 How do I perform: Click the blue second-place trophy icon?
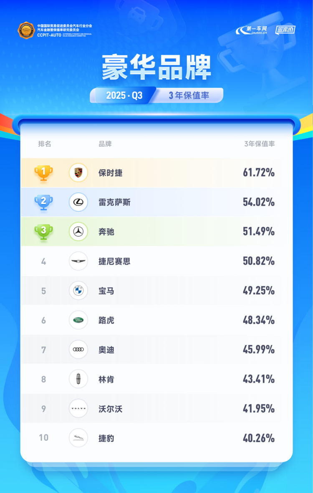point(43,202)
